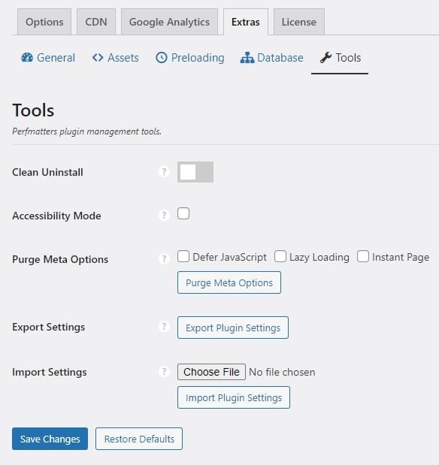Open help tooltip for Export Settings
The width and height of the screenshot is (439, 465).
click(x=164, y=327)
